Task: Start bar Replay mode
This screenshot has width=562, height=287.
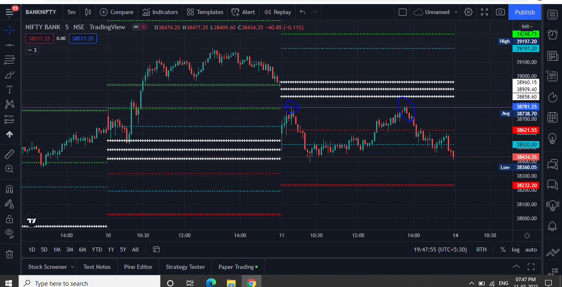Action: 277,12
